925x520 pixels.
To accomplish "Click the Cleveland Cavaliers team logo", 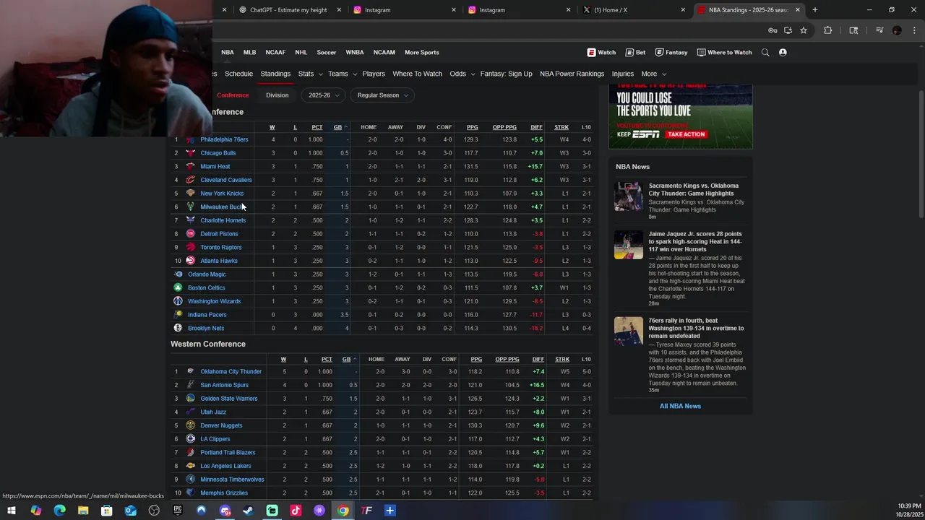I will pos(191,180).
